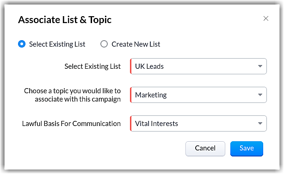The width and height of the screenshot is (284, 174).
Task: Click the 'Associate List & Topic' dialog title
Action: [65, 20]
